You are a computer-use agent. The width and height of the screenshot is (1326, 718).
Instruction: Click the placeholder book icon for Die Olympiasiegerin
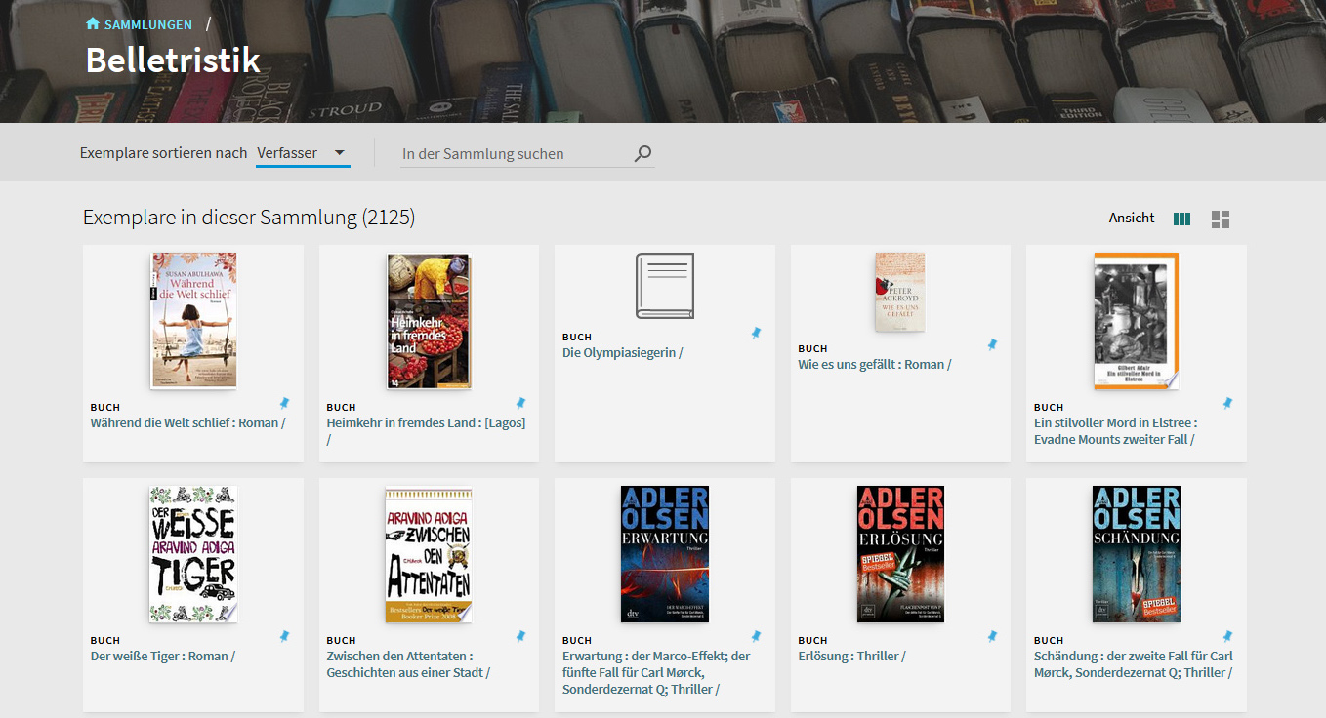665,286
